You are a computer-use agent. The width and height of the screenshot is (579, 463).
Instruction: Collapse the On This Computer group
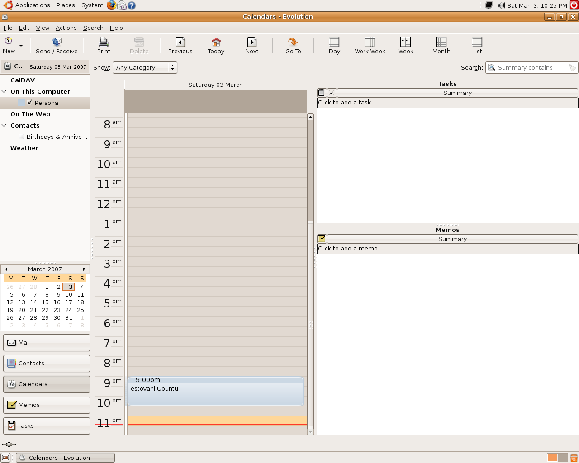coord(5,91)
